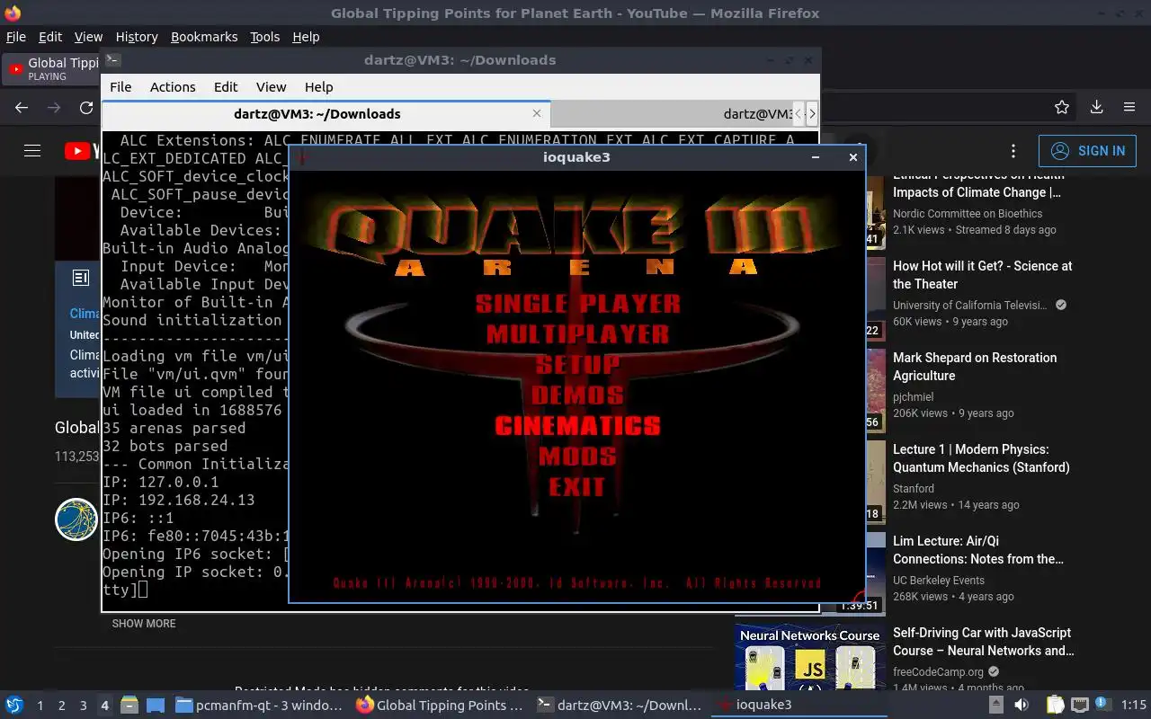This screenshot has width=1151, height=719.
Task: Open 'Lecture 1 | Modern Physics' Stanford video
Action: 981,458
